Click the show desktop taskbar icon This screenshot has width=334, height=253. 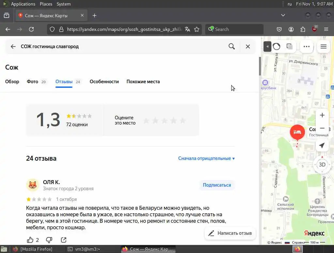(4, 249)
